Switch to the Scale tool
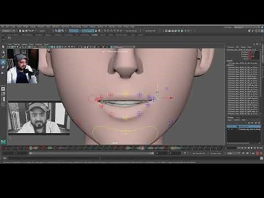 [x=3, y=73]
